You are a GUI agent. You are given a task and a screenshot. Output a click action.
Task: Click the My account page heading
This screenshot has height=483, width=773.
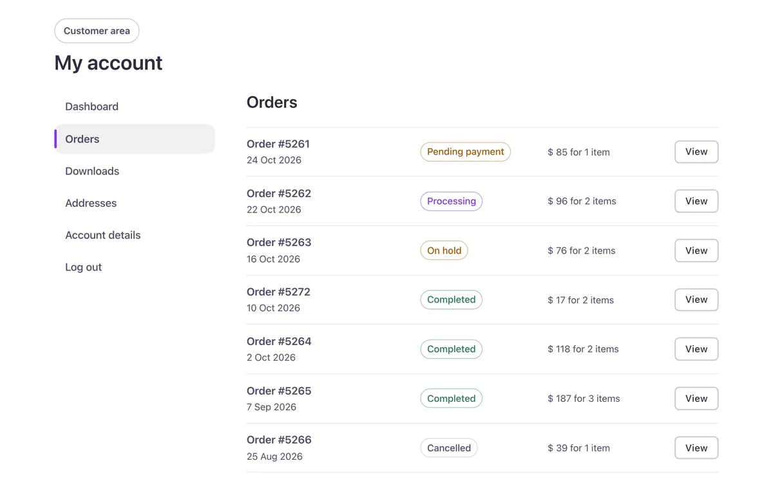(108, 63)
